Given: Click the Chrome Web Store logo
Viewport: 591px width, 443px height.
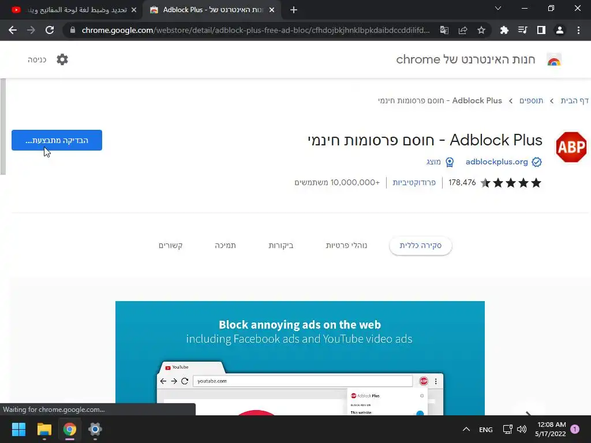Looking at the screenshot, I should 554,60.
